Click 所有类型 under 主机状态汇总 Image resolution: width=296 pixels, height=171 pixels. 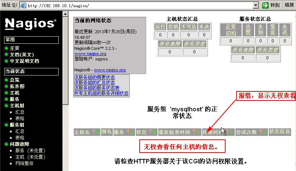coord(195,44)
